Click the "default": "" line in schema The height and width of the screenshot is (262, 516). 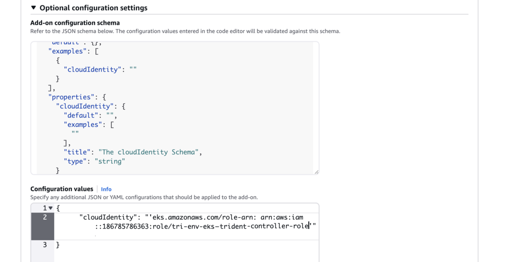pyautogui.click(x=90, y=116)
